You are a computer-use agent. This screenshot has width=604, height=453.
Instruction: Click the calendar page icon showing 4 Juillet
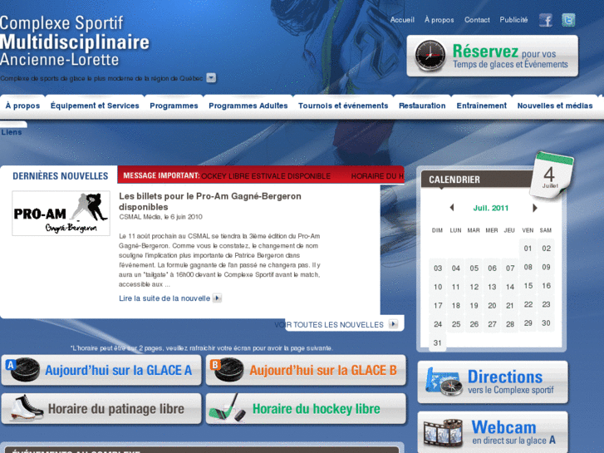[551, 175]
